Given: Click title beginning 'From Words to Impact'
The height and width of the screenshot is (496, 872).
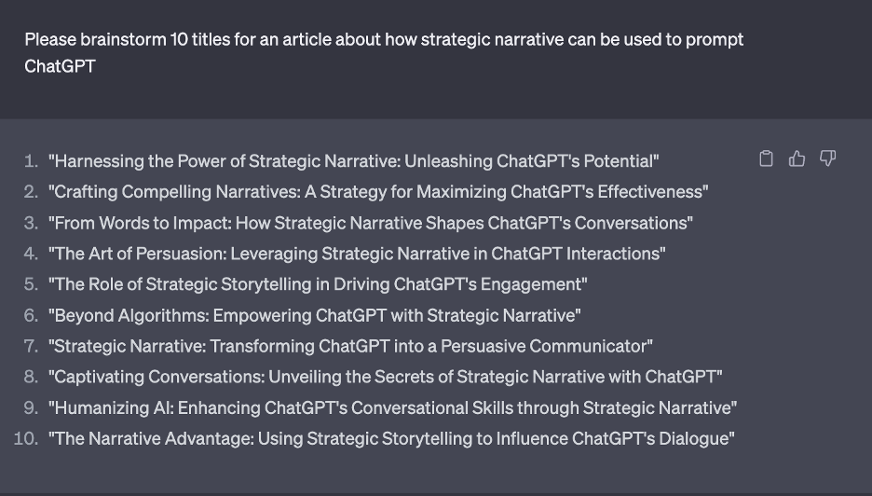Looking at the screenshot, I should [371, 223].
